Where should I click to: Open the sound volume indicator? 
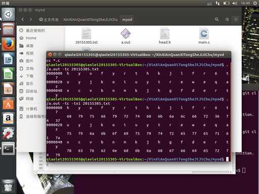235,3
